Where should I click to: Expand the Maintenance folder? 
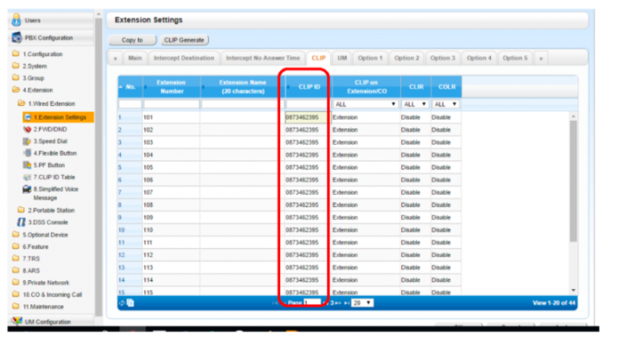click(16, 305)
